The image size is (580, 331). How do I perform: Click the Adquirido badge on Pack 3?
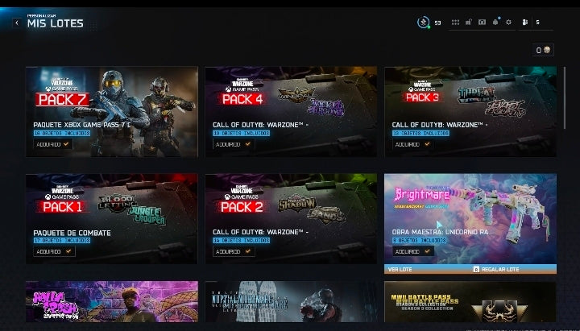coord(412,144)
